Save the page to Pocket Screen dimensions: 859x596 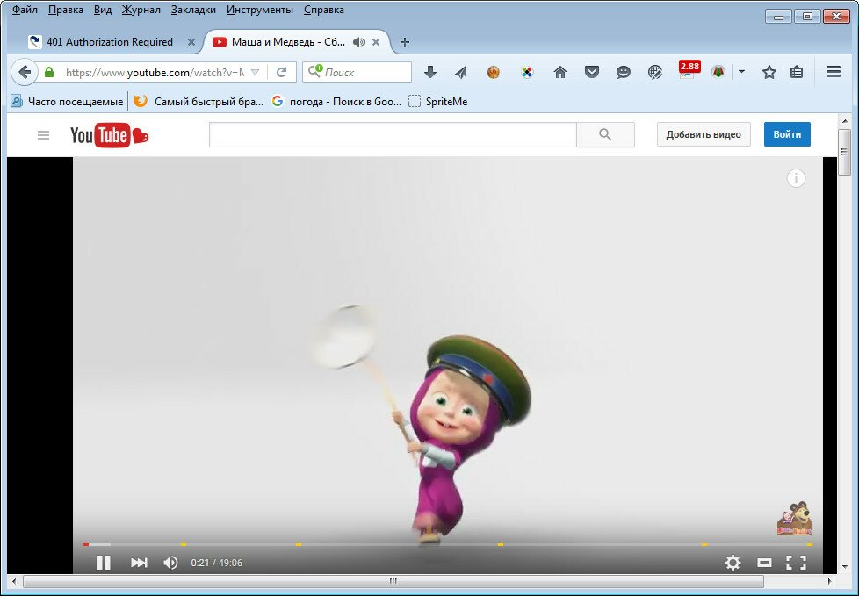point(592,72)
